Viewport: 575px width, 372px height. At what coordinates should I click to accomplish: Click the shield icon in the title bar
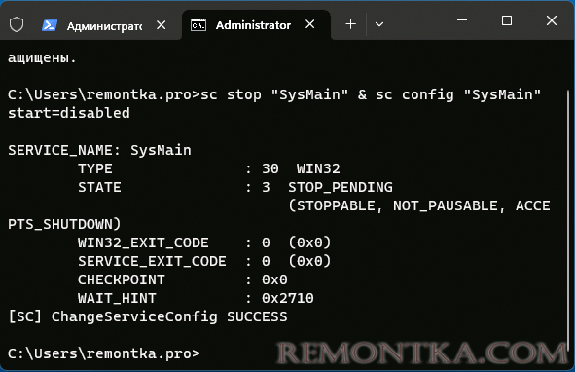(17, 25)
